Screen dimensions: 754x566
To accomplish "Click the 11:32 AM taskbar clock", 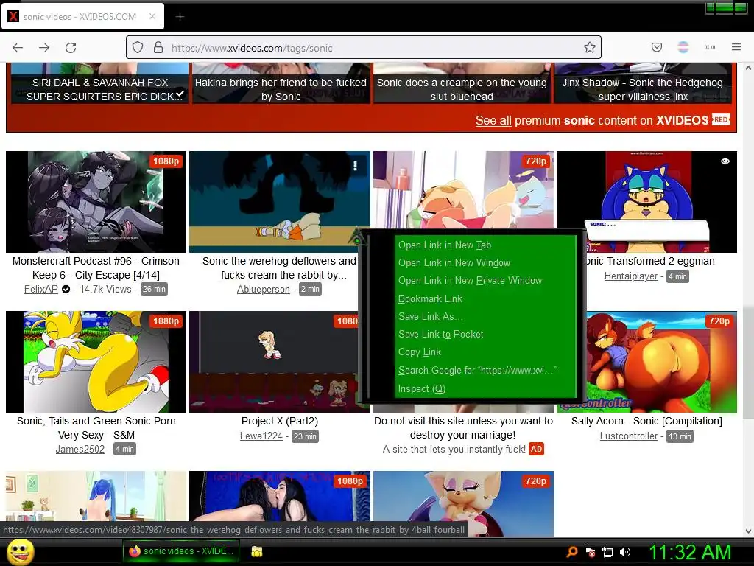I will click(x=690, y=552).
